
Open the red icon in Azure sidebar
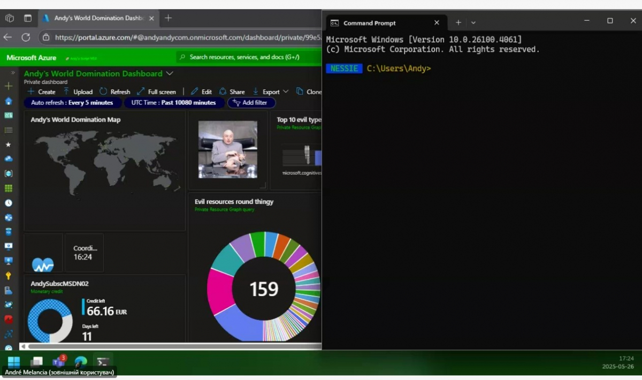(x=9, y=320)
